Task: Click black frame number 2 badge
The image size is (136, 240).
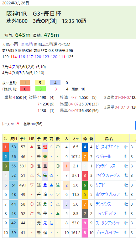Action: [85, 213]
